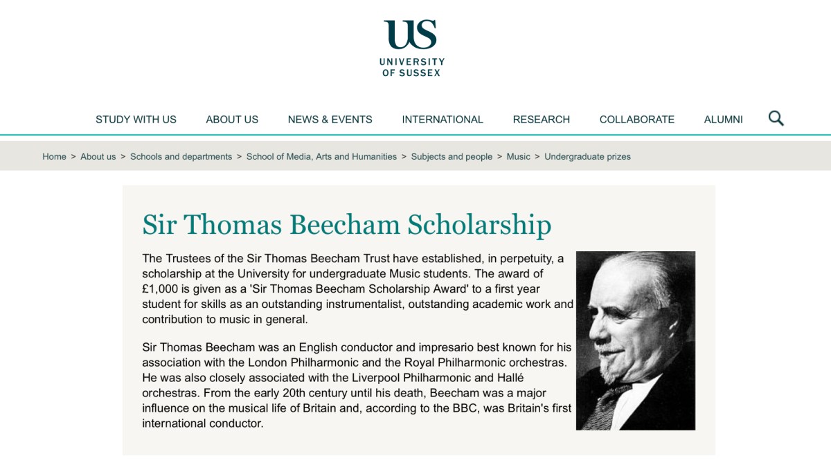Click the Sir Thomas Beecham Scholarship heading

click(x=346, y=224)
